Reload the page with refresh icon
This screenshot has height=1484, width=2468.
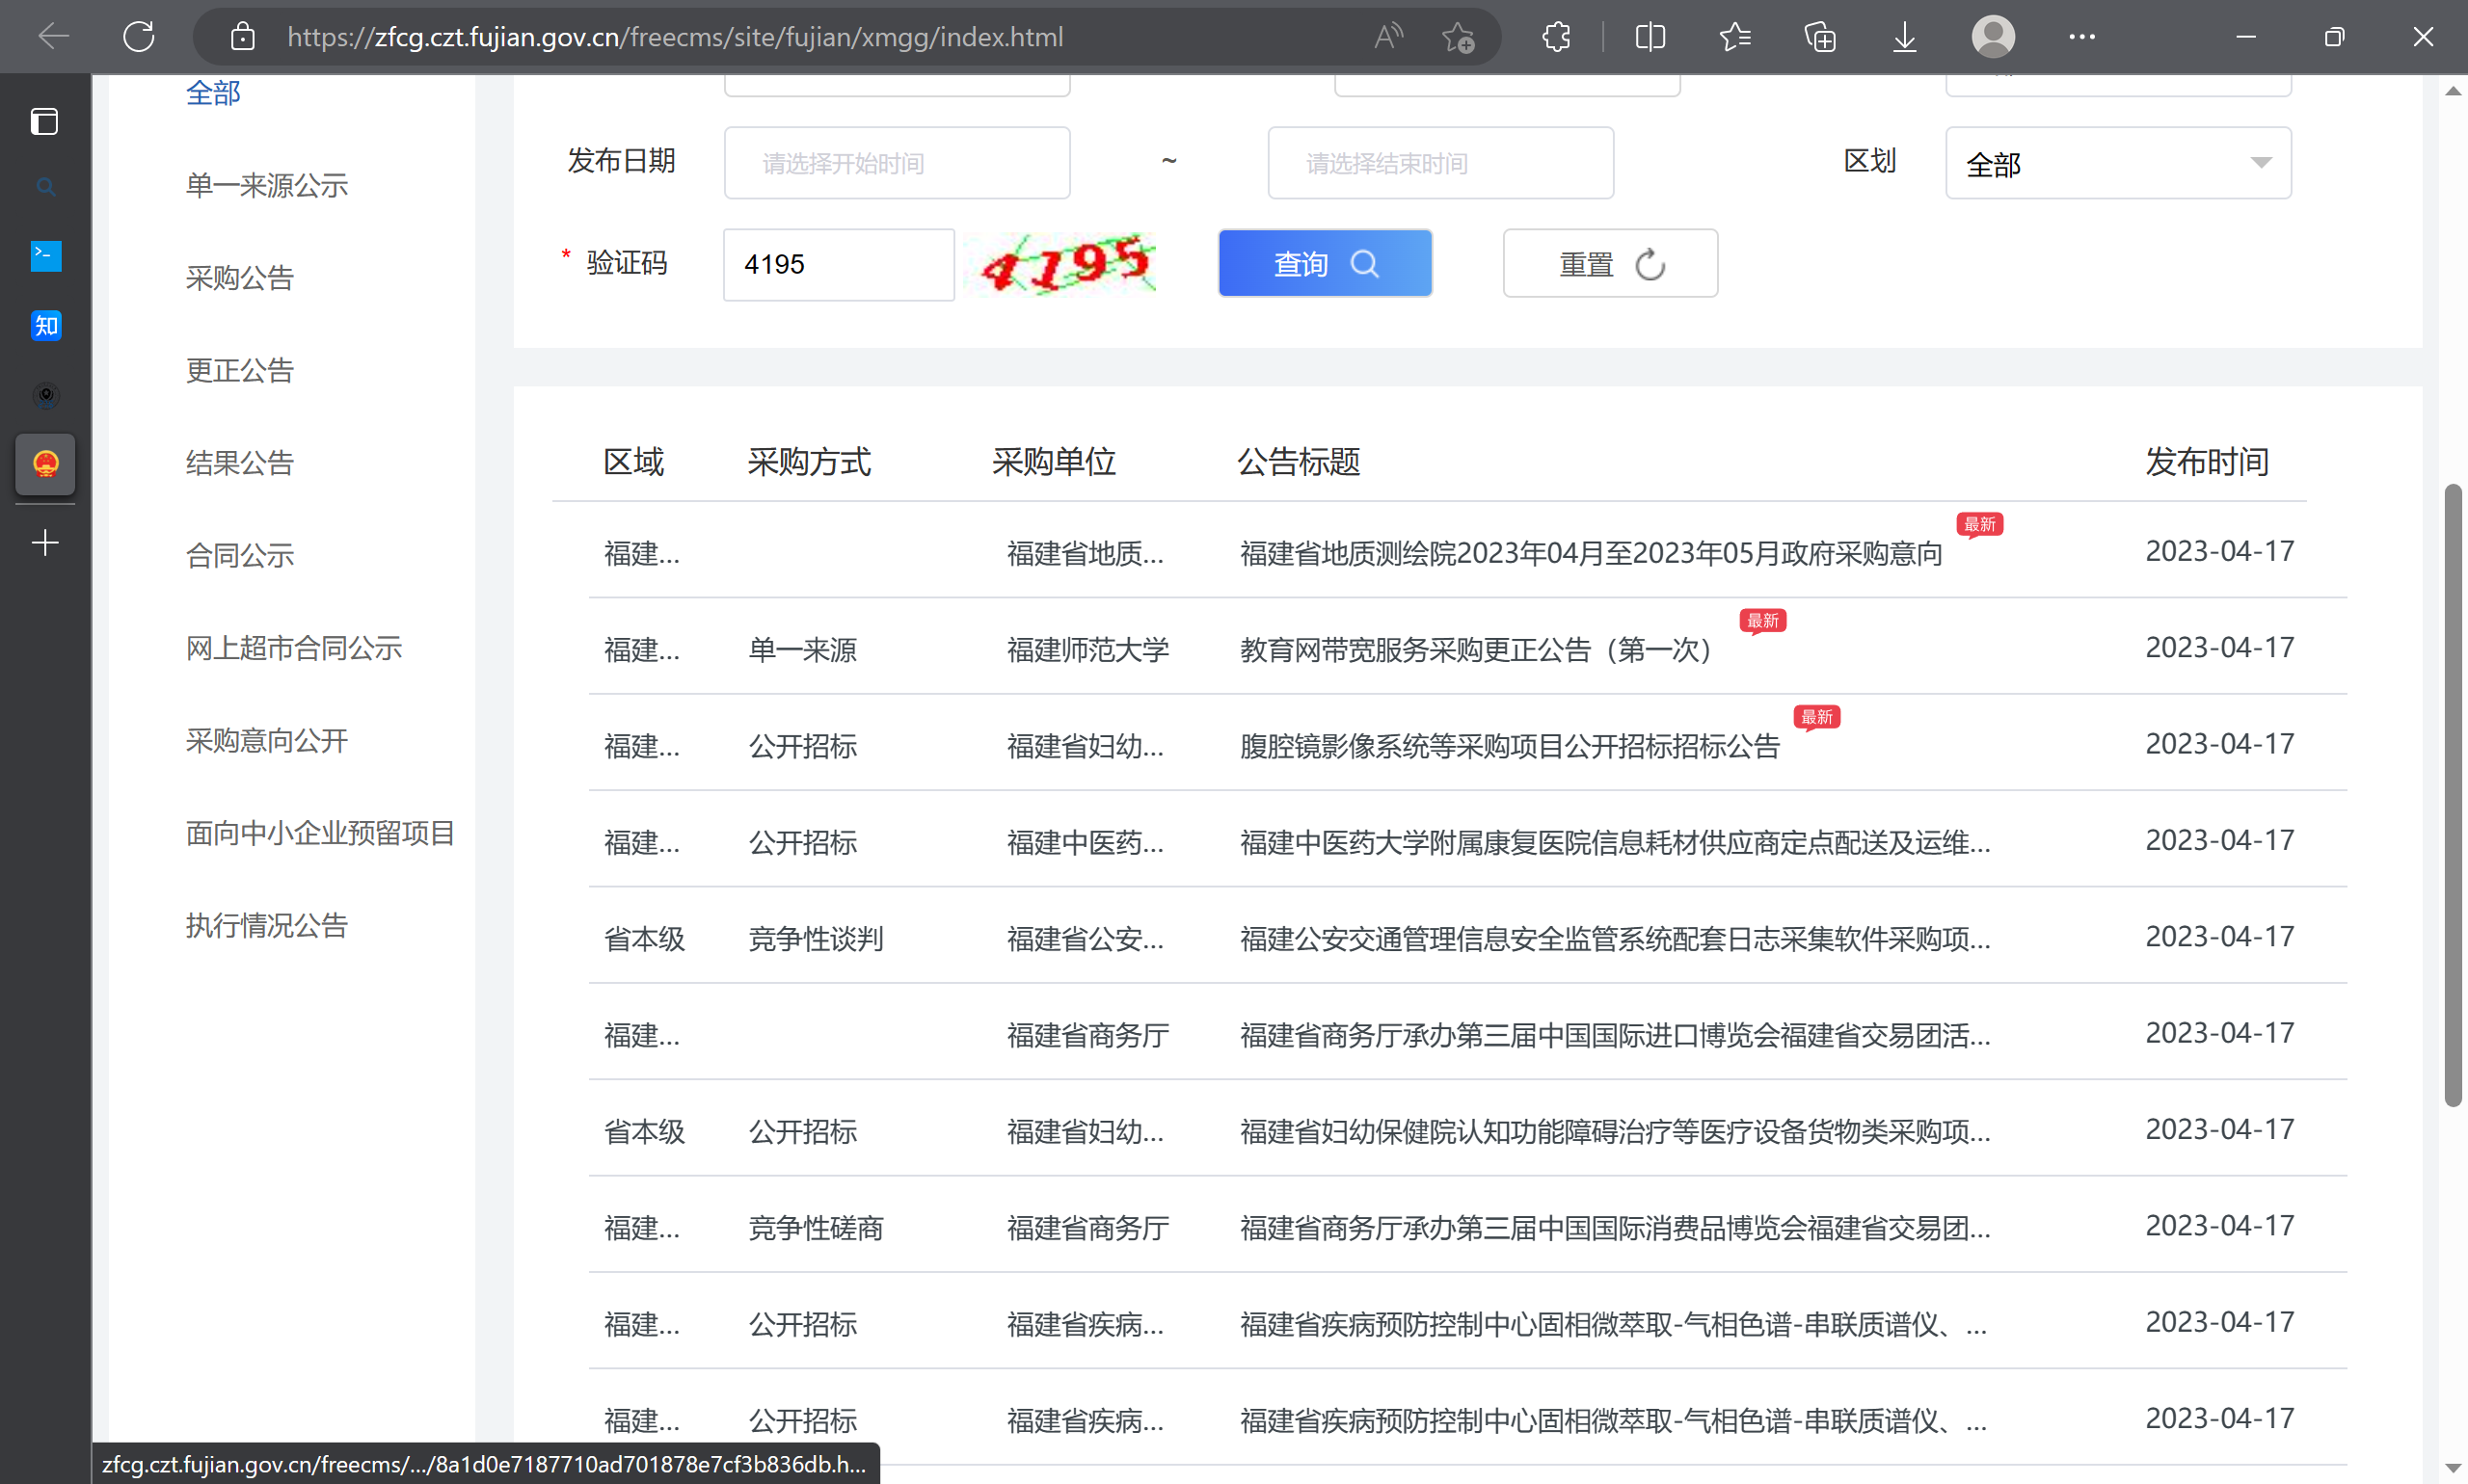[139, 37]
